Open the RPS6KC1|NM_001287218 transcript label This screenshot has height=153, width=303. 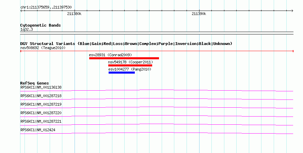(x=41, y=96)
